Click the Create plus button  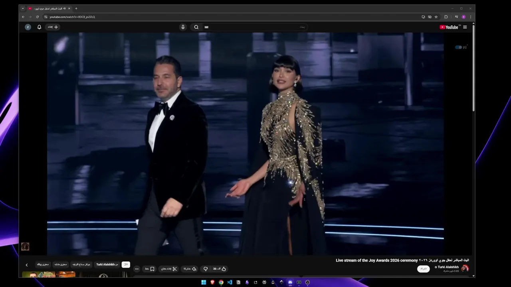click(x=53, y=27)
